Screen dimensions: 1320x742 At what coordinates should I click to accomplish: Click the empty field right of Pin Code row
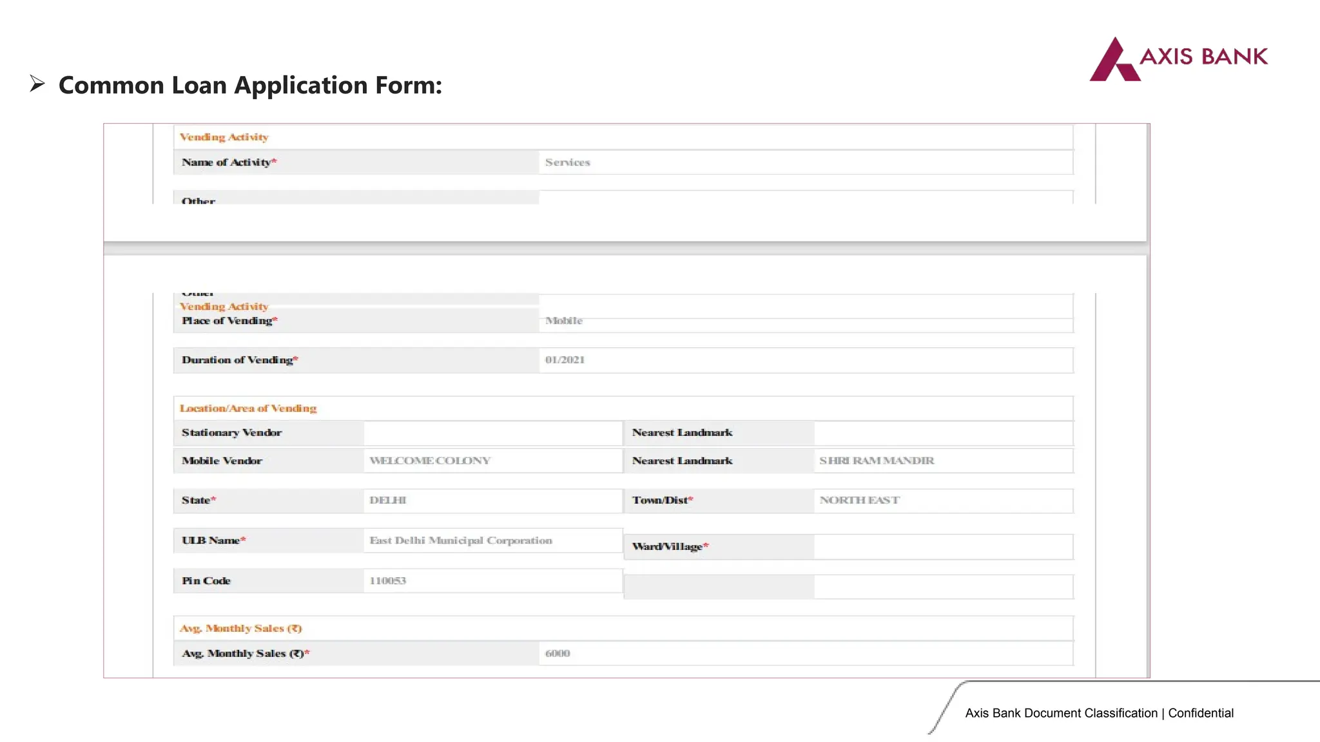click(x=944, y=587)
